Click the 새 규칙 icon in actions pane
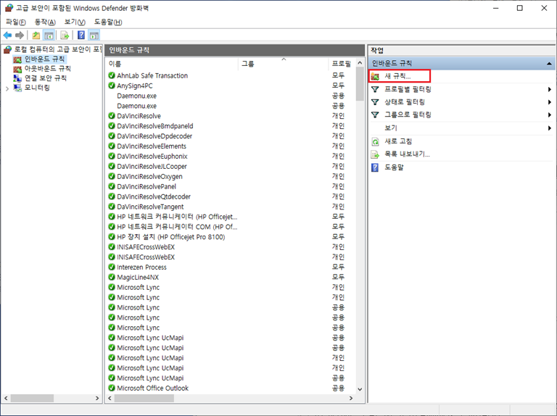The image size is (557, 416). (x=375, y=76)
